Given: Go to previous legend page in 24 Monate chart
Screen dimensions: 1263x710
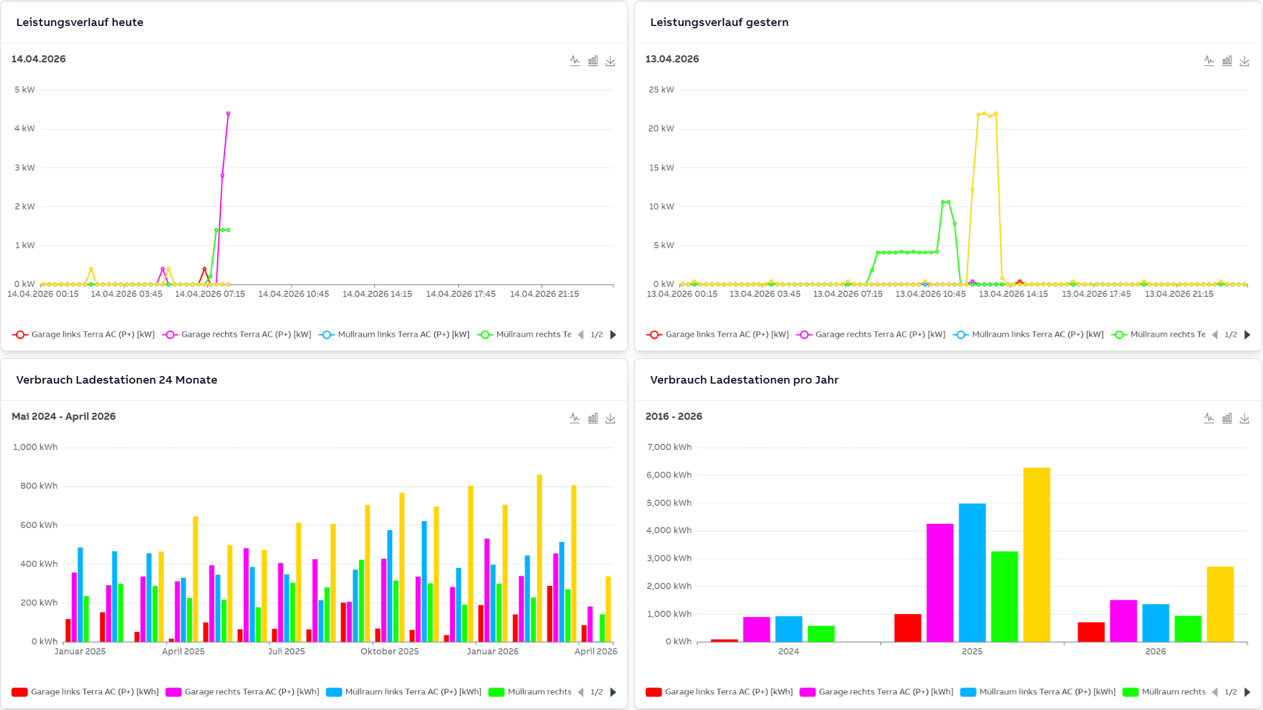Looking at the screenshot, I should coord(581,692).
